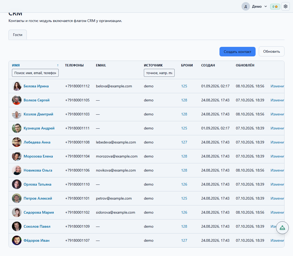This screenshot has height=256, width=293.
Task: Click Морозова Елена avatar photo
Action: (x=17, y=156)
